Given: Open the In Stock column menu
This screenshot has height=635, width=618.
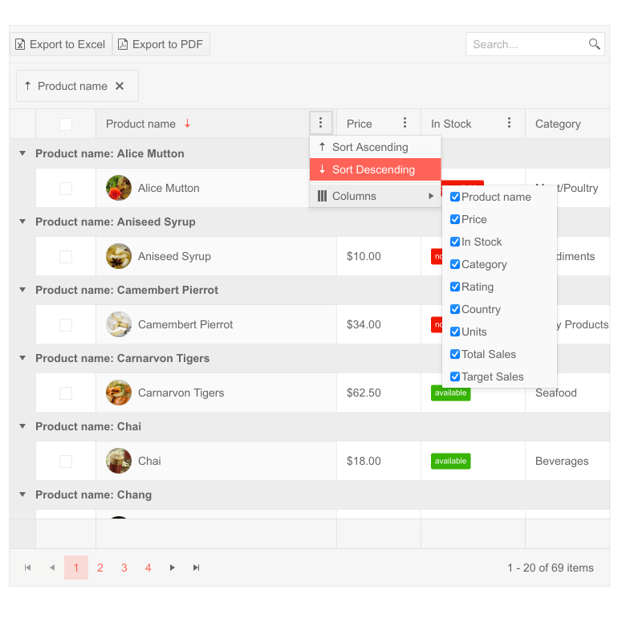Looking at the screenshot, I should coord(509,123).
